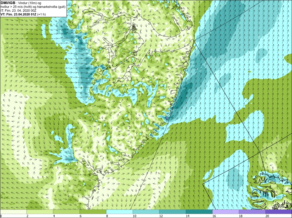This screenshot has height=218, width=292.
Task: Click the legend value label 20
Action: tap(267, 216)
